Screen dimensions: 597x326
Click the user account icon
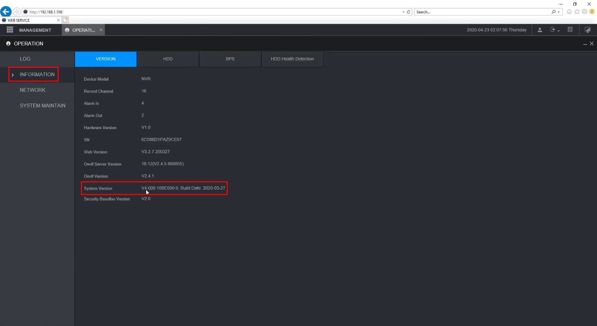[x=540, y=30]
